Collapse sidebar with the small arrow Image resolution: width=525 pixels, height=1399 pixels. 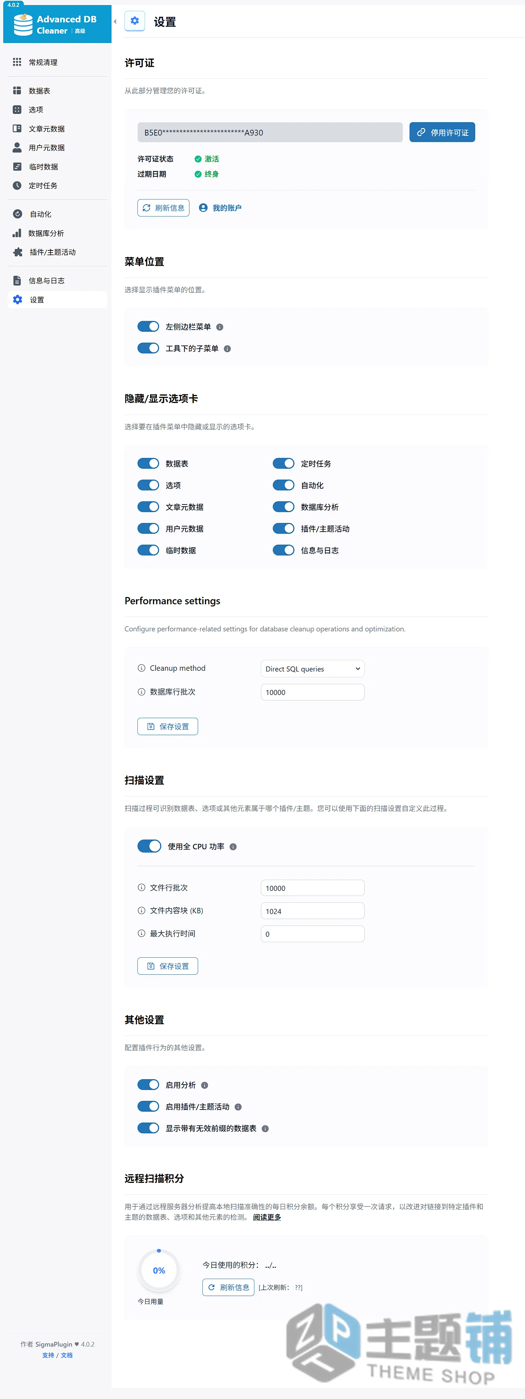click(x=115, y=22)
